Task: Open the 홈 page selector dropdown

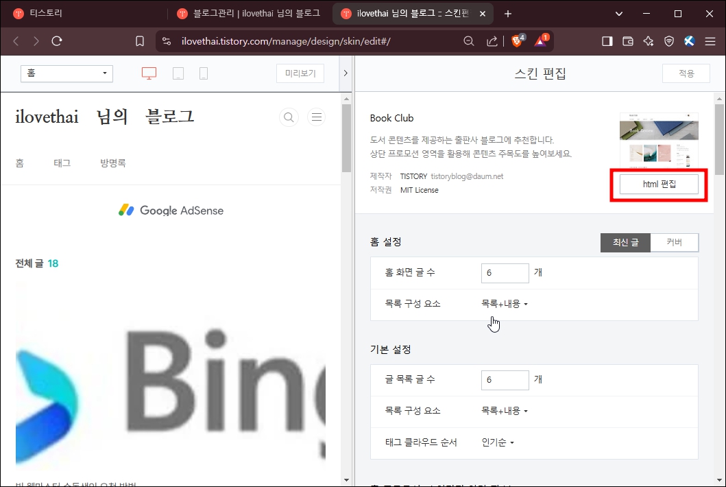Action: (x=66, y=73)
